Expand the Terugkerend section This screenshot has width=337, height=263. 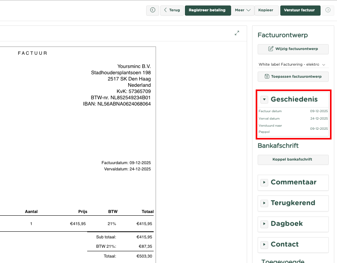point(265,203)
